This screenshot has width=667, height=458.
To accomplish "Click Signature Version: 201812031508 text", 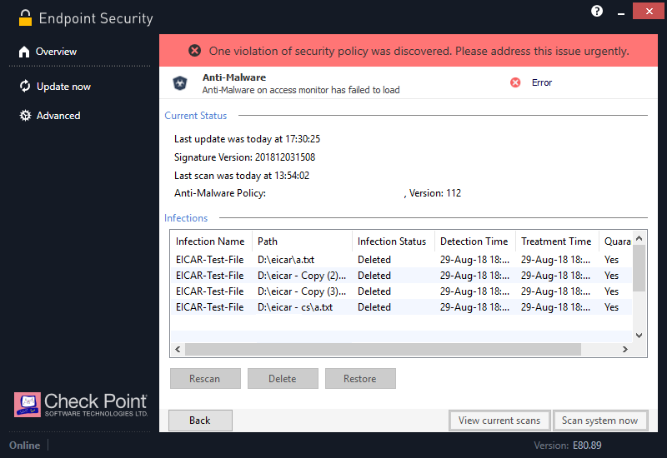I will coord(244,157).
